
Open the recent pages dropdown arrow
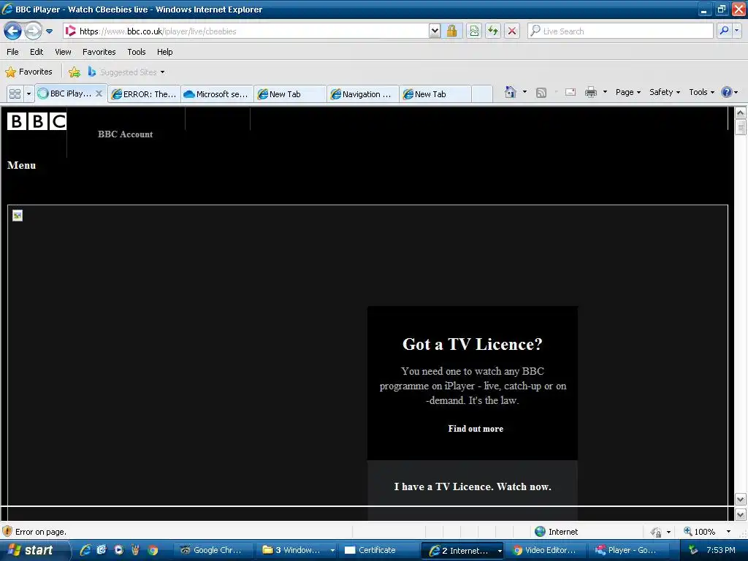point(49,31)
